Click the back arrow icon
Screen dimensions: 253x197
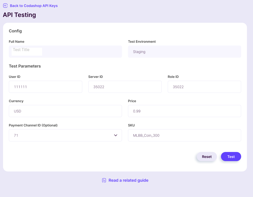[x=5, y=6]
